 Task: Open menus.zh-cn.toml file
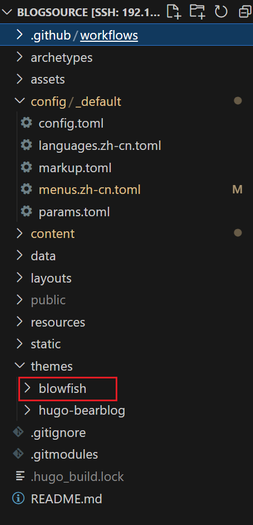[x=90, y=190]
